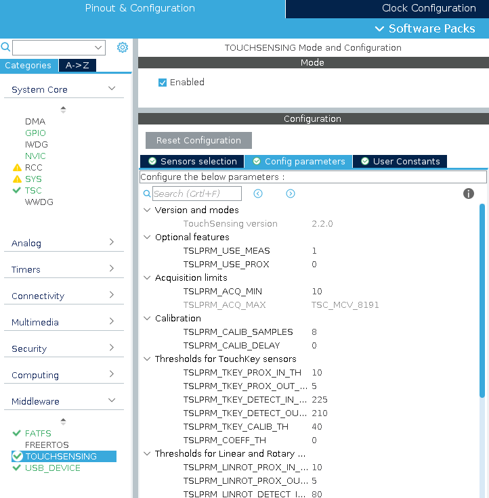Click the warning icon beside SYS
489x498 pixels.
click(x=17, y=179)
